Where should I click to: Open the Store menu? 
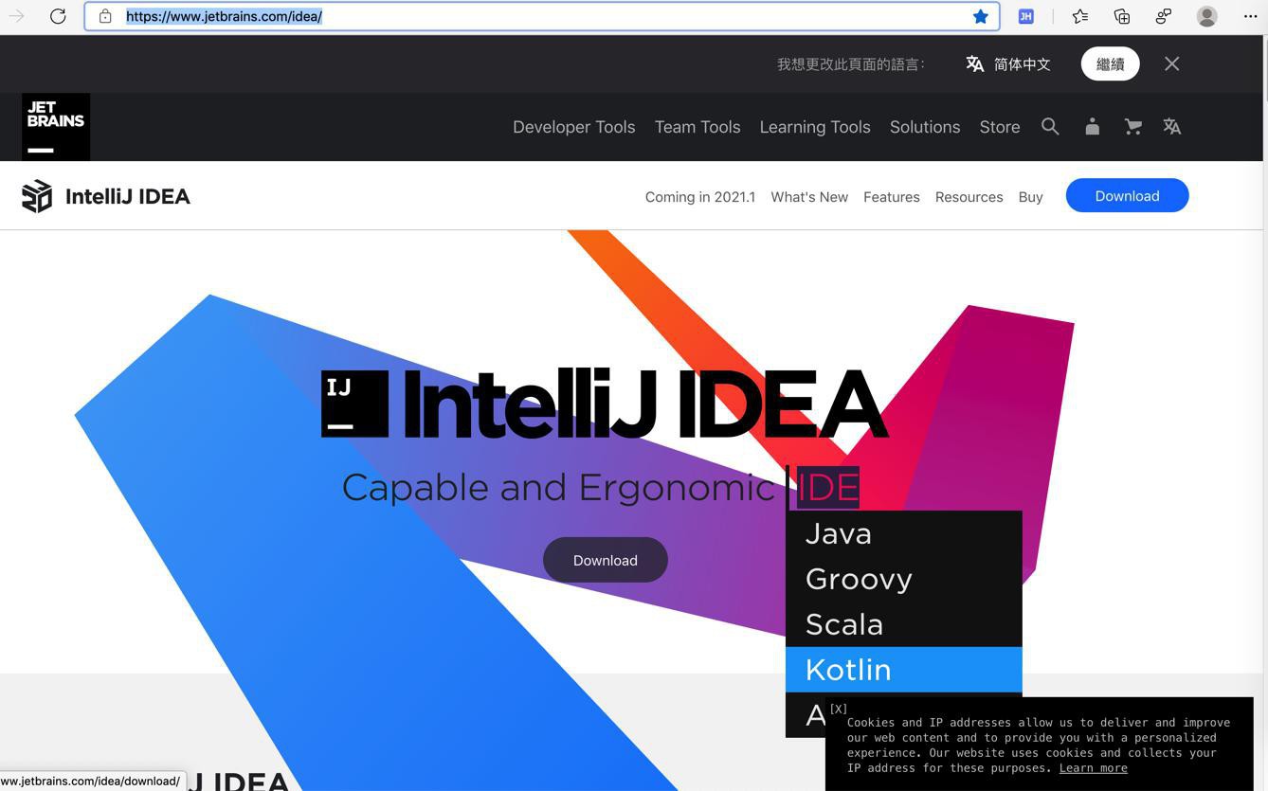click(1000, 127)
